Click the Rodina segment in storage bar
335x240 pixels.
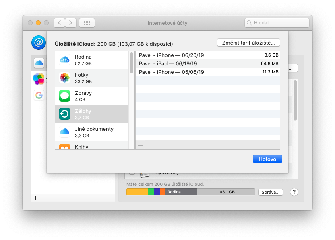181,192
